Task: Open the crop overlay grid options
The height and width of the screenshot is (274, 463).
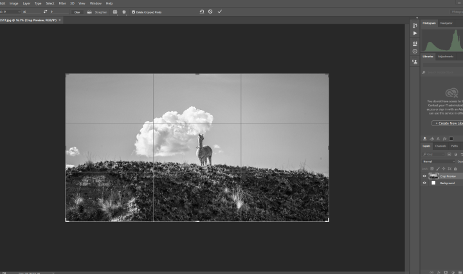Action: (x=115, y=12)
